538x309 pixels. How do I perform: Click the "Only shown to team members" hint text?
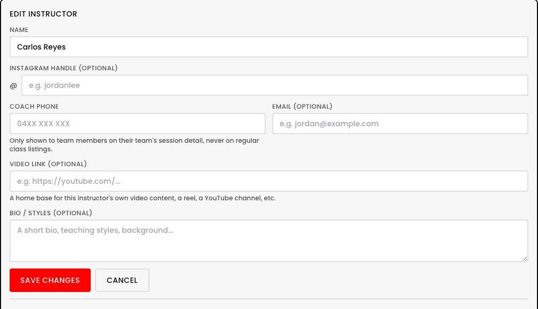tap(134, 145)
